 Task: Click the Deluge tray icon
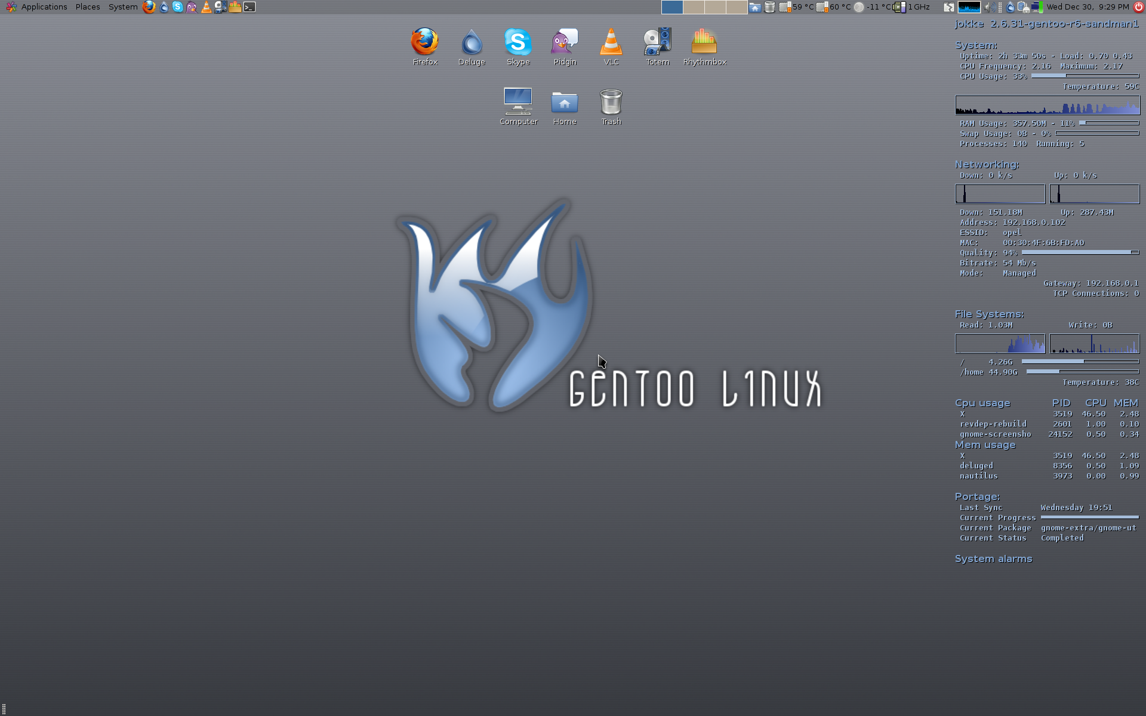[1010, 7]
